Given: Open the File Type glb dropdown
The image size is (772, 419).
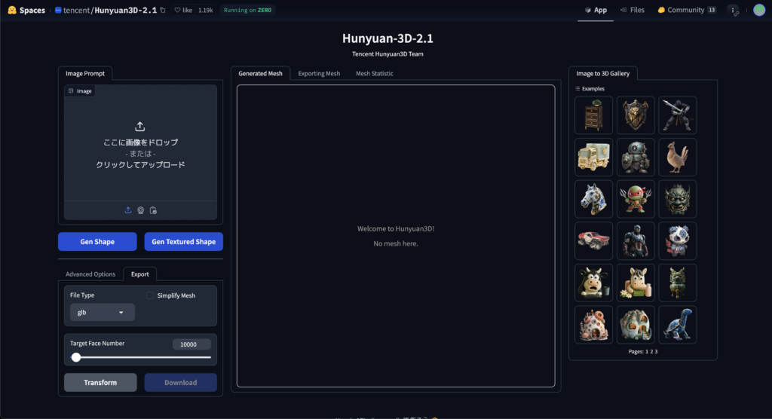Looking at the screenshot, I should [x=103, y=312].
